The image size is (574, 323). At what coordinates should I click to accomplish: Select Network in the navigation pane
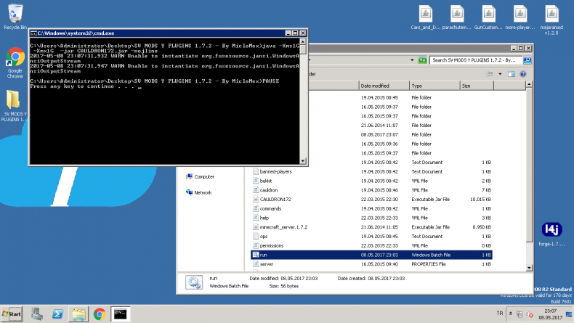point(199,192)
